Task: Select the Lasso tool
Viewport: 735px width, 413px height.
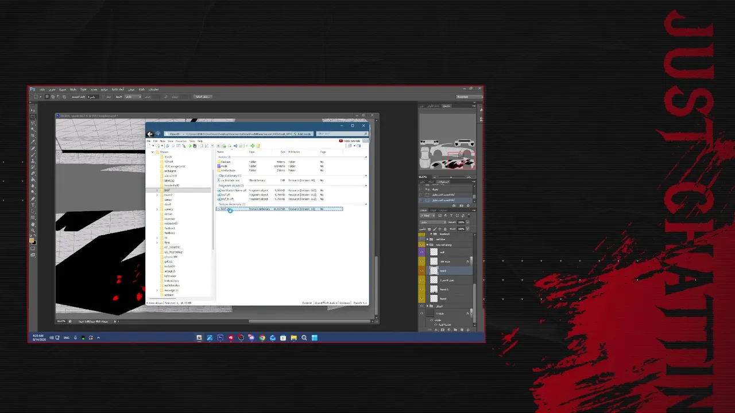Action: point(33,123)
